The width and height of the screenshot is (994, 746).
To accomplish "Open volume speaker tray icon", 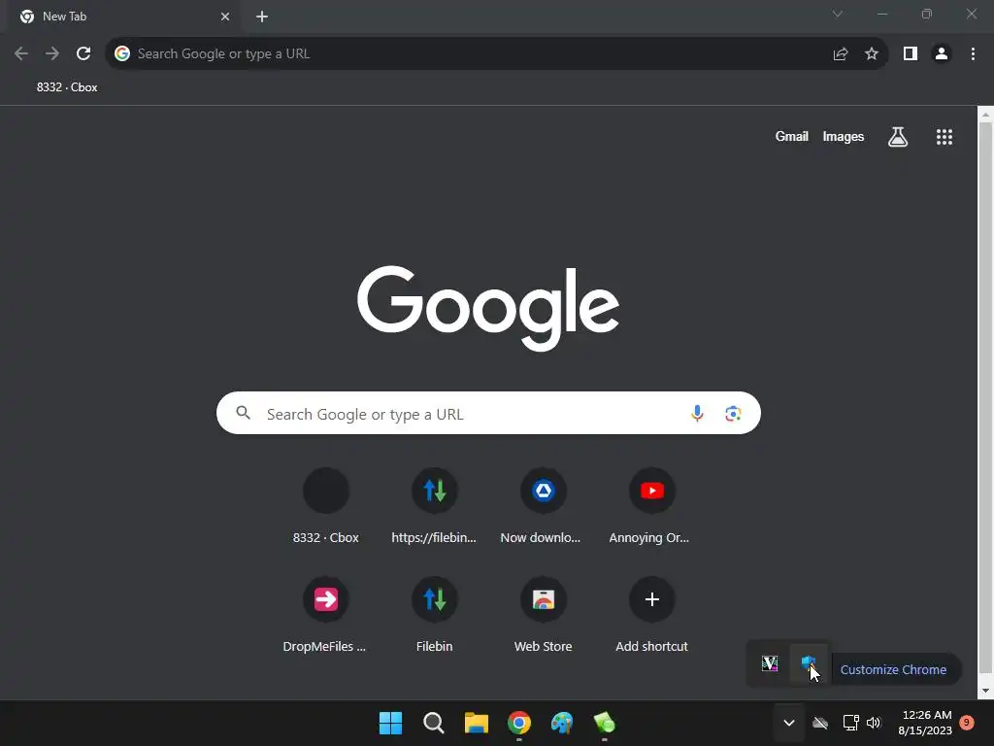I will pyautogui.click(x=874, y=723).
